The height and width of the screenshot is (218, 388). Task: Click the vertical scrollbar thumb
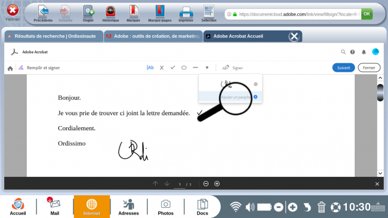(x=380, y=93)
